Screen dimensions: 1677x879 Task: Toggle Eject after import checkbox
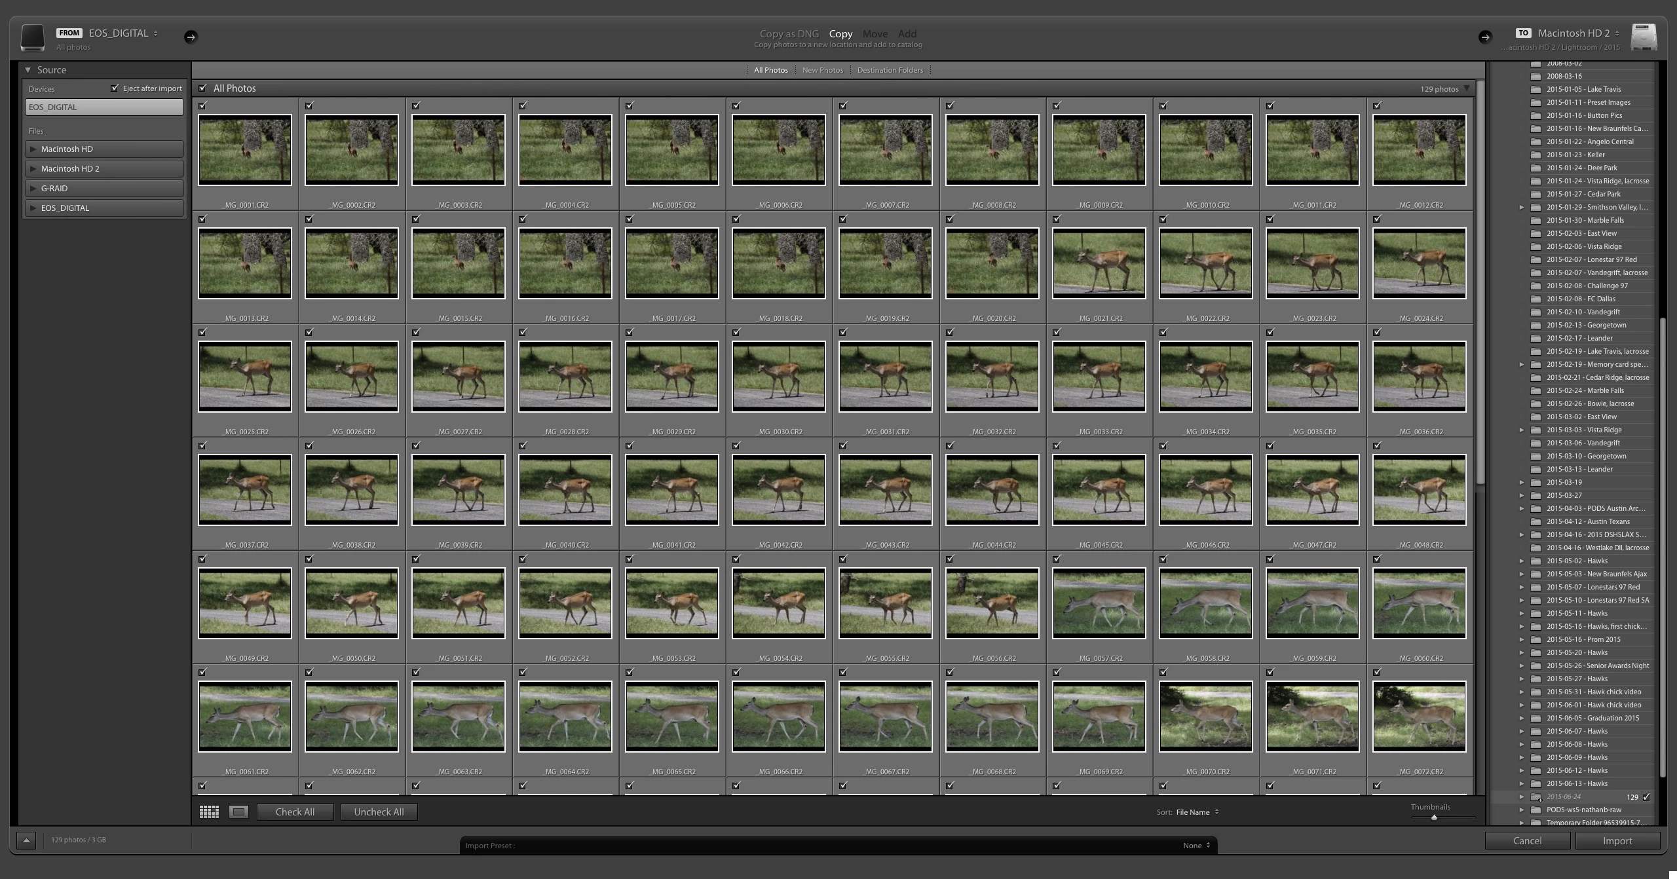[x=115, y=88]
